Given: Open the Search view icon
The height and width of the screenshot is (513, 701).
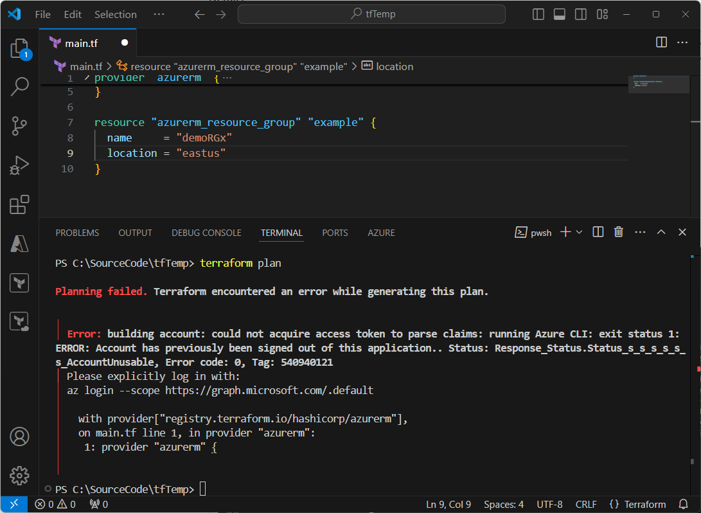Looking at the screenshot, I should [19, 86].
